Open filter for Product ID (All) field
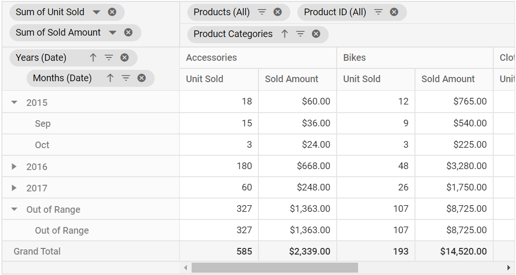 (378, 12)
